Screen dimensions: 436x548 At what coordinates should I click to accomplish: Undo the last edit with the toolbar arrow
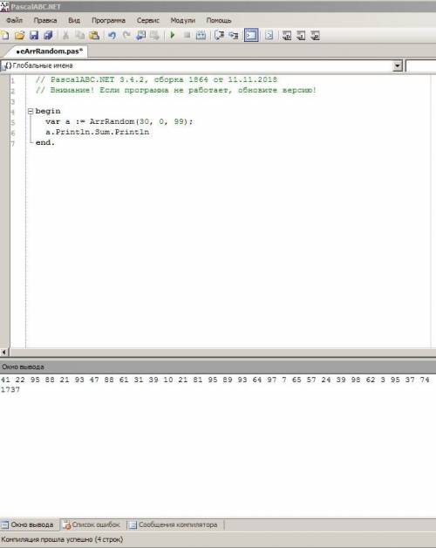click(112, 35)
